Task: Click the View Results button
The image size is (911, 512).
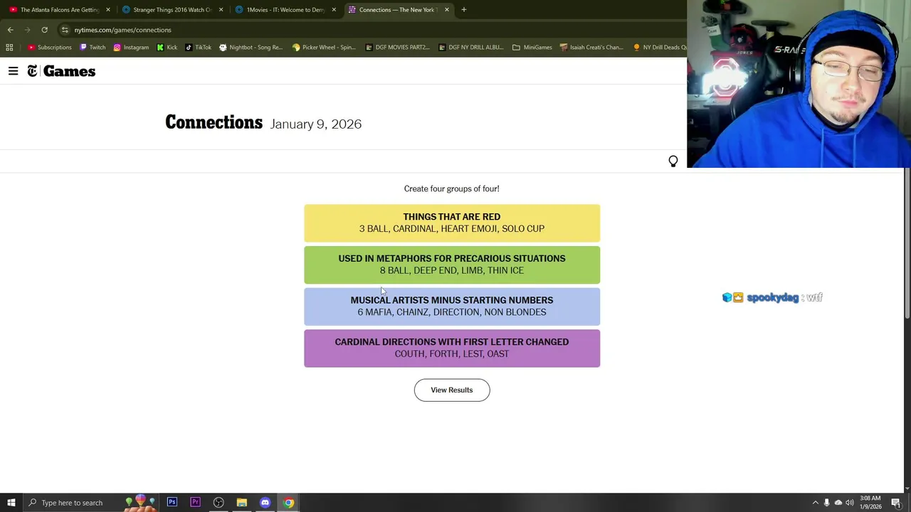Action: tap(452, 390)
